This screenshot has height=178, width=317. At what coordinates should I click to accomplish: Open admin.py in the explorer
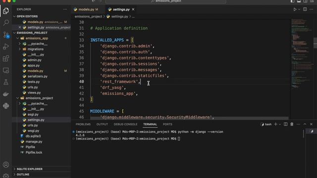(x=34, y=60)
